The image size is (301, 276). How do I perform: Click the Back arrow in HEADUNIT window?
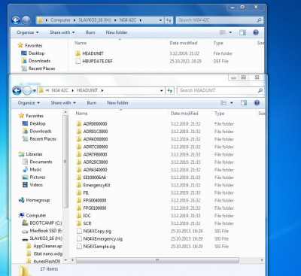click(17, 90)
